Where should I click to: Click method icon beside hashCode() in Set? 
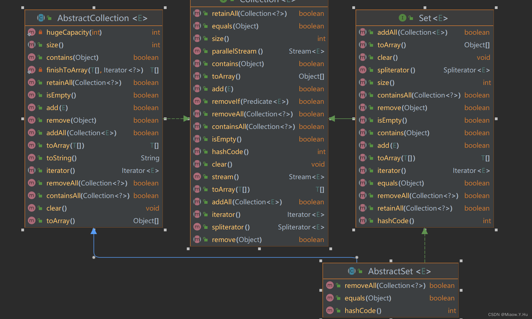point(363,221)
